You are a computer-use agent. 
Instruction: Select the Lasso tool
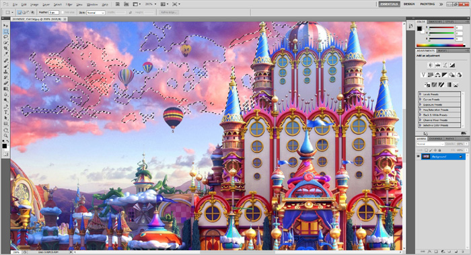(5, 36)
